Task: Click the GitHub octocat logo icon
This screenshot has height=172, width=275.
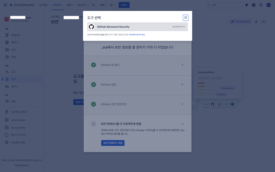Action: point(91,27)
